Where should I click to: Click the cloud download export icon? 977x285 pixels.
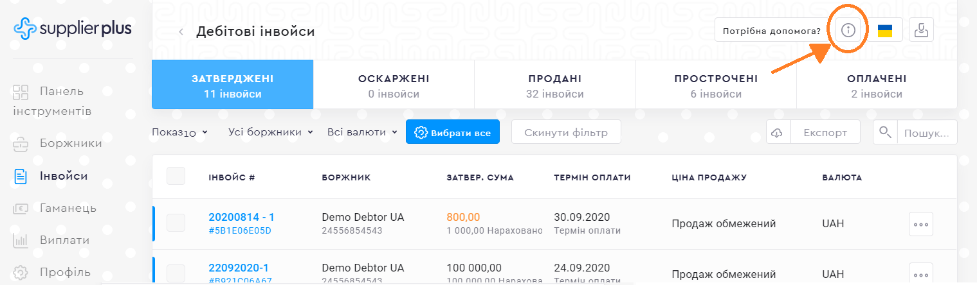coord(778,133)
